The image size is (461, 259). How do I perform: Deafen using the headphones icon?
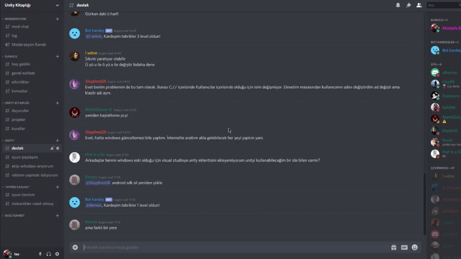(x=49, y=254)
